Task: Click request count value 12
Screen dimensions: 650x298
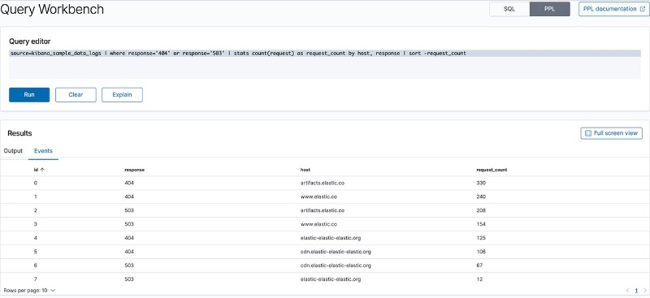Action: point(480,279)
